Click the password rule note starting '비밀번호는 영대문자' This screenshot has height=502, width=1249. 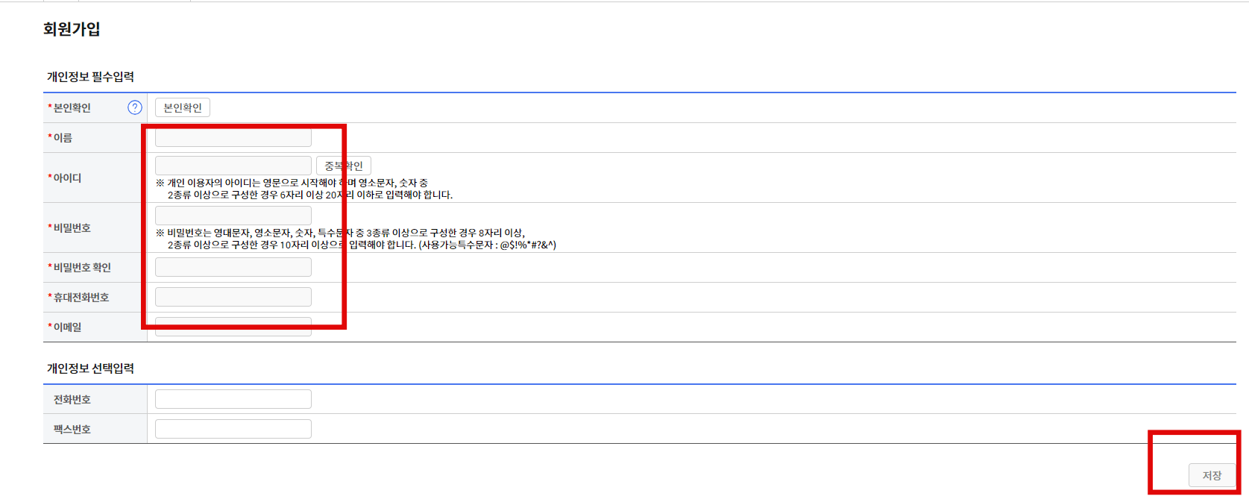click(356, 239)
